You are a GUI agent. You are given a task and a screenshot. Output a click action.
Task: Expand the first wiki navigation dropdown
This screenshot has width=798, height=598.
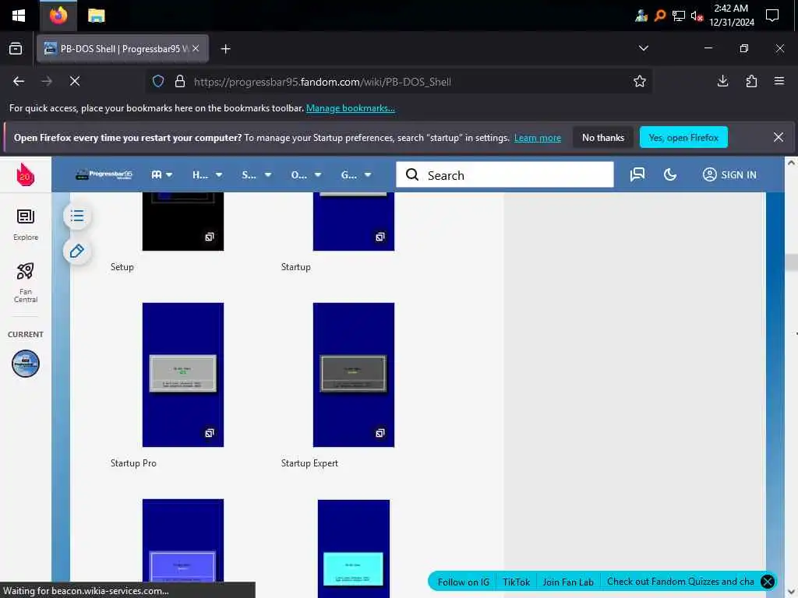pyautogui.click(x=162, y=175)
